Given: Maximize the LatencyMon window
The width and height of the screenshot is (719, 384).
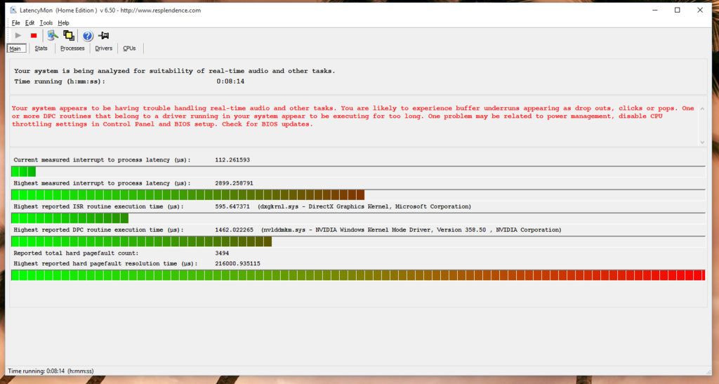Looking at the screenshot, I should (x=677, y=11).
